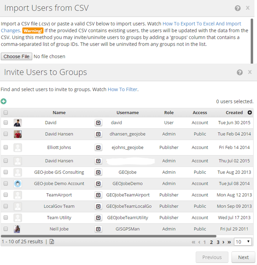Close the Invite Users to Groups panel
The image size is (257, 265).
pos(250,73)
